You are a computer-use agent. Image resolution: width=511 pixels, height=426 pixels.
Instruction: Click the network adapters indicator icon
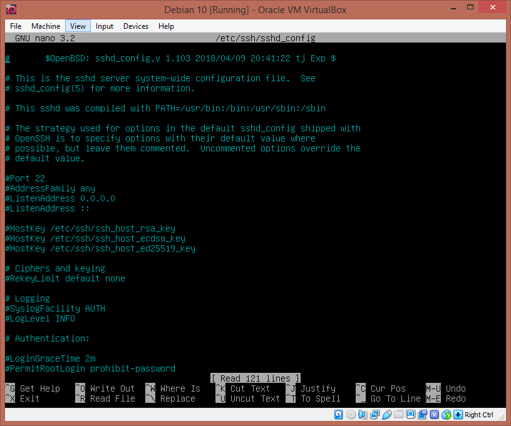click(x=374, y=415)
